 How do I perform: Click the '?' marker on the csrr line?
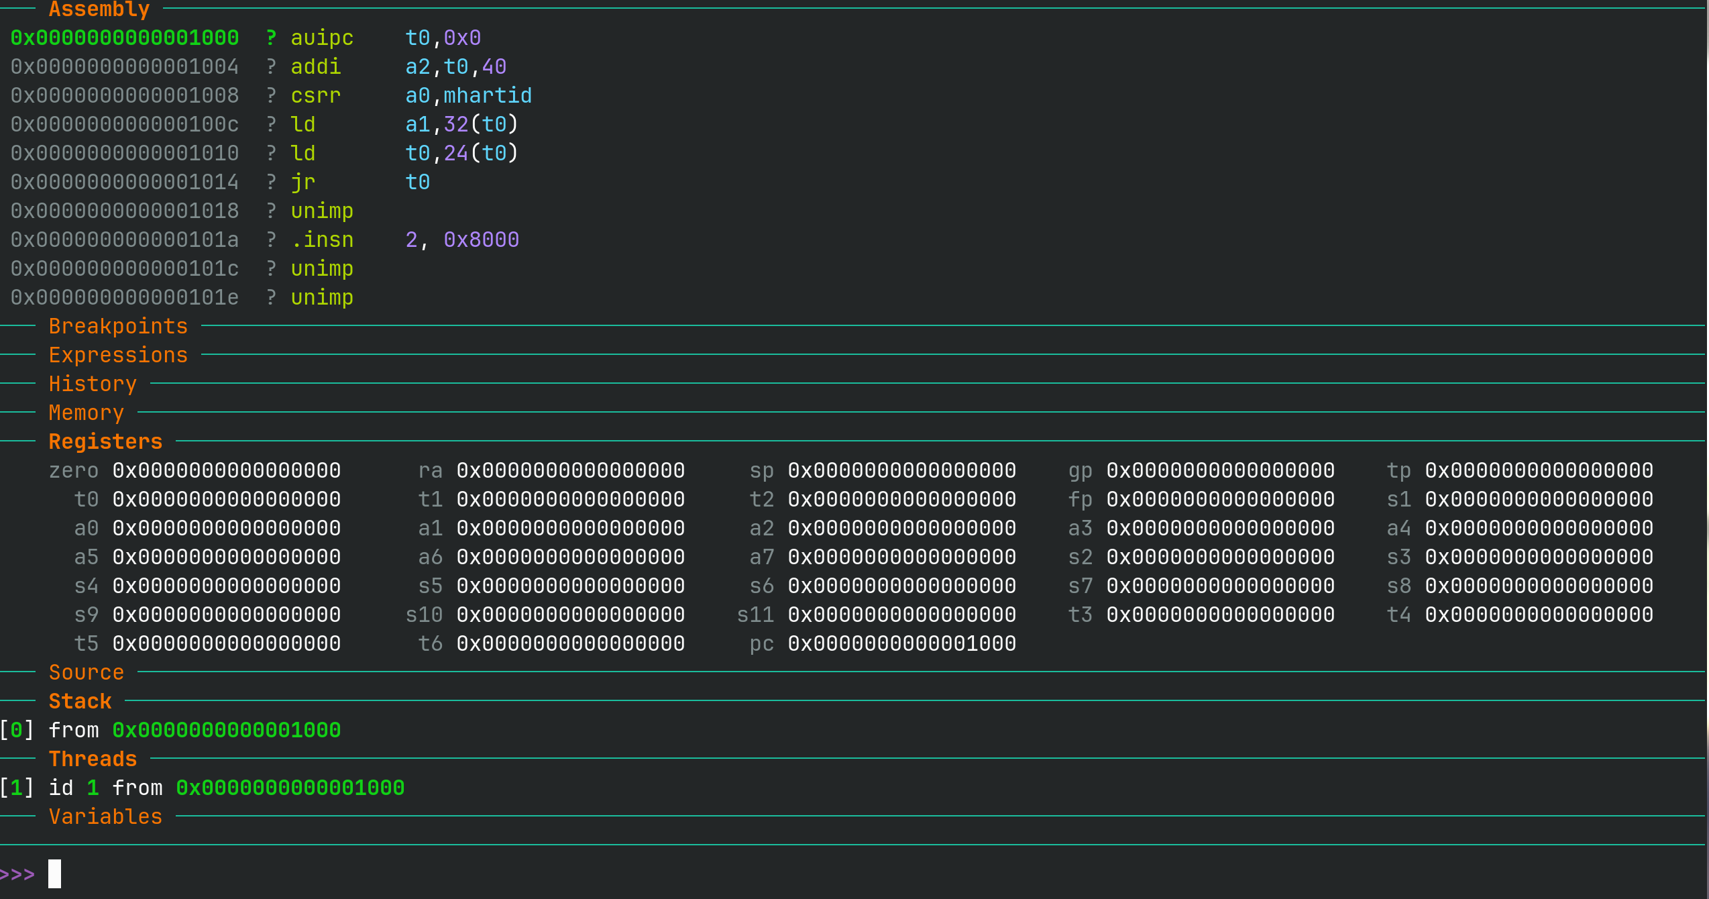coord(270,95)
